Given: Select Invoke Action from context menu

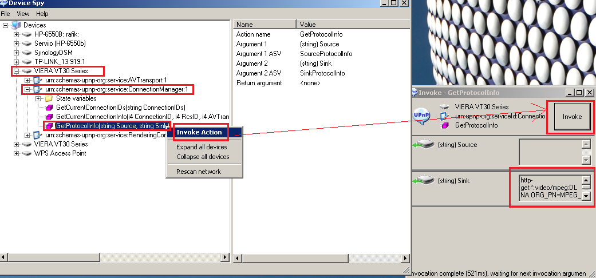Looking at the screenshot, I should [199, 132].
